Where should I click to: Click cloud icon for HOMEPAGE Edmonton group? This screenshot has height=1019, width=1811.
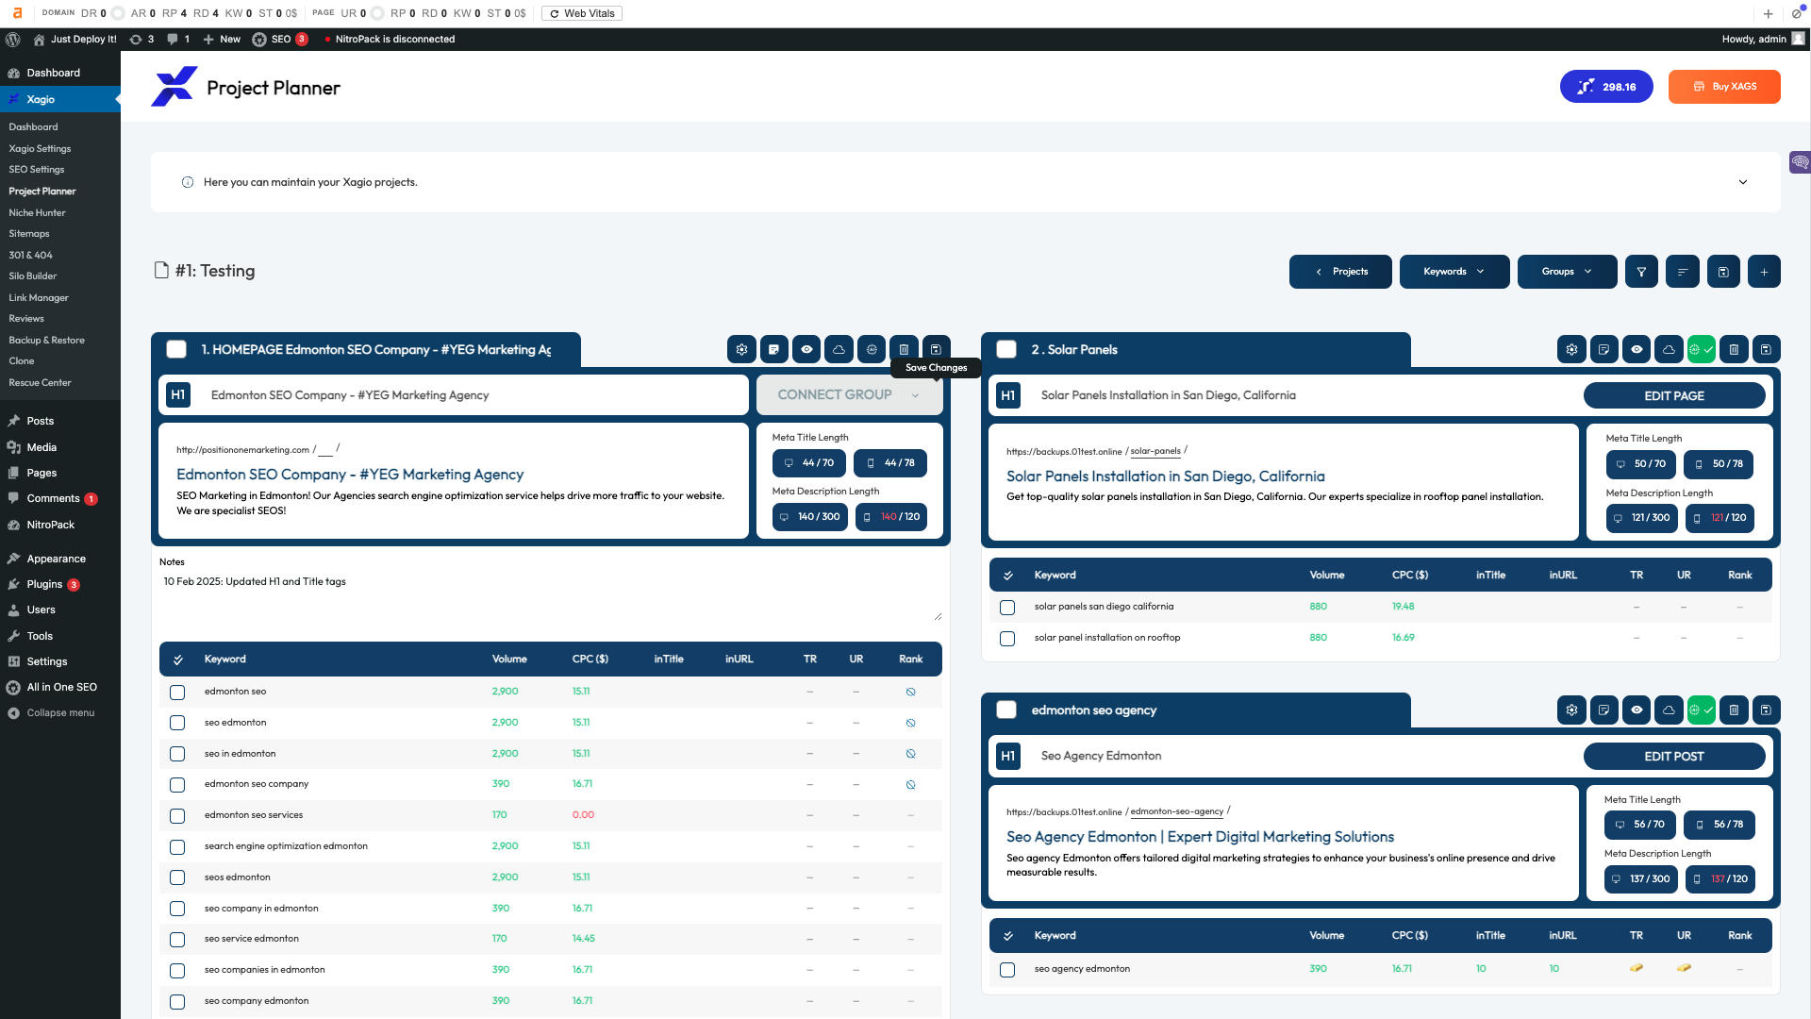pos(839,349)
